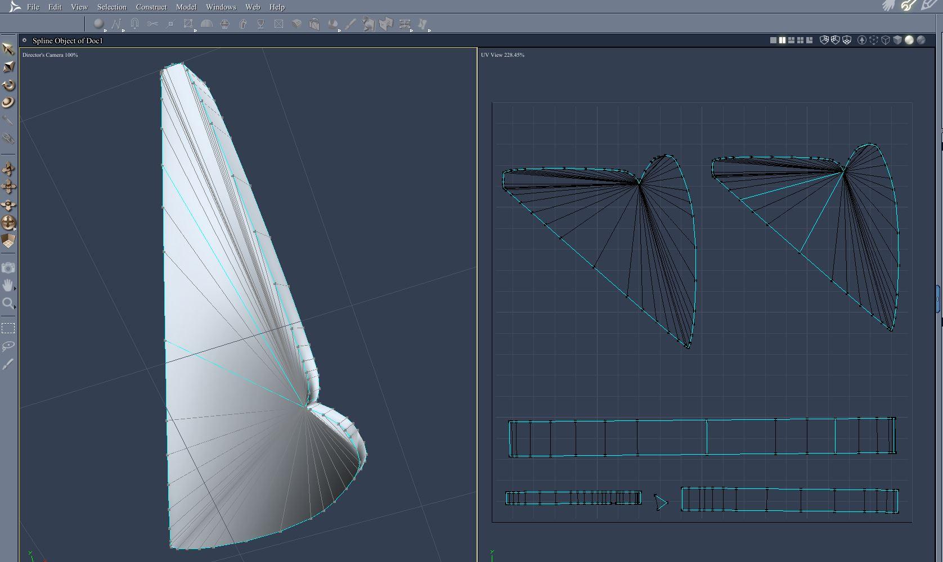The image size is (943, 562).
Task: Select the marquee rectangle selection tool
Action: click(x=8, y=328)
